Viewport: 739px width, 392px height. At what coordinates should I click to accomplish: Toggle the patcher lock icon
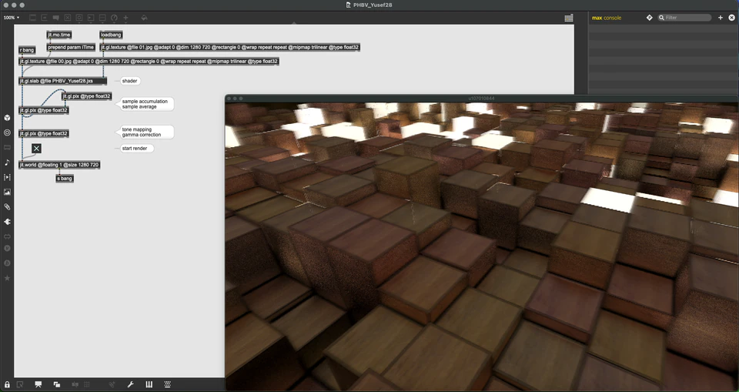pyautogui.click(x=7, y=385)
